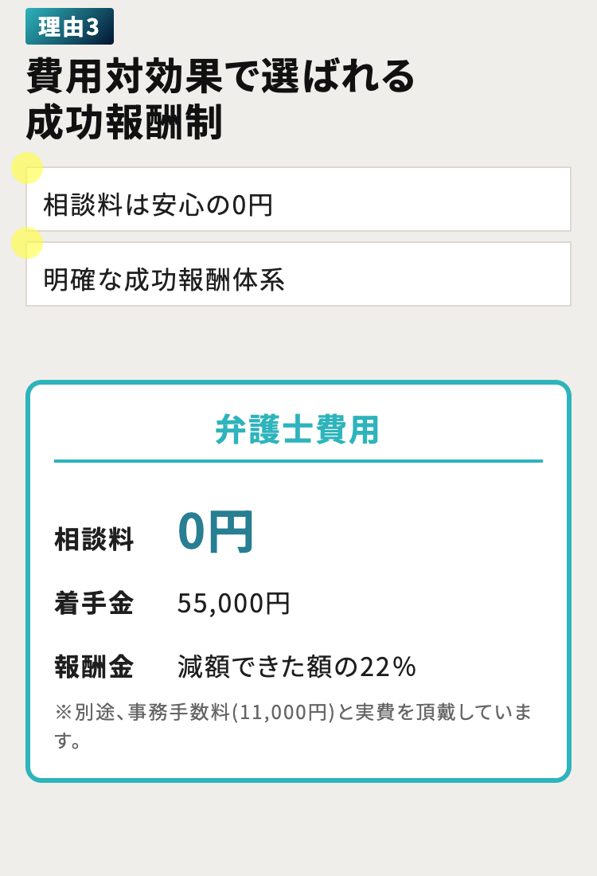597x876 pixels.
Task: Click yellow dot beside 明確な成功報酬体系
Action: [x=27, y=243]
